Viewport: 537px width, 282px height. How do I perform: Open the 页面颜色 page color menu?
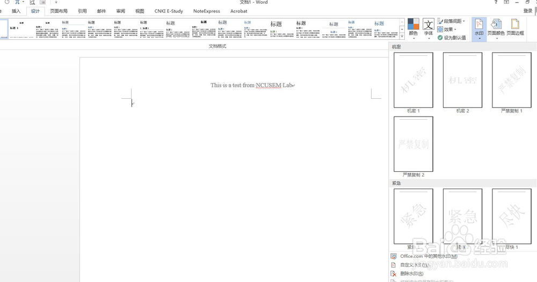click(x=496, y=29)
